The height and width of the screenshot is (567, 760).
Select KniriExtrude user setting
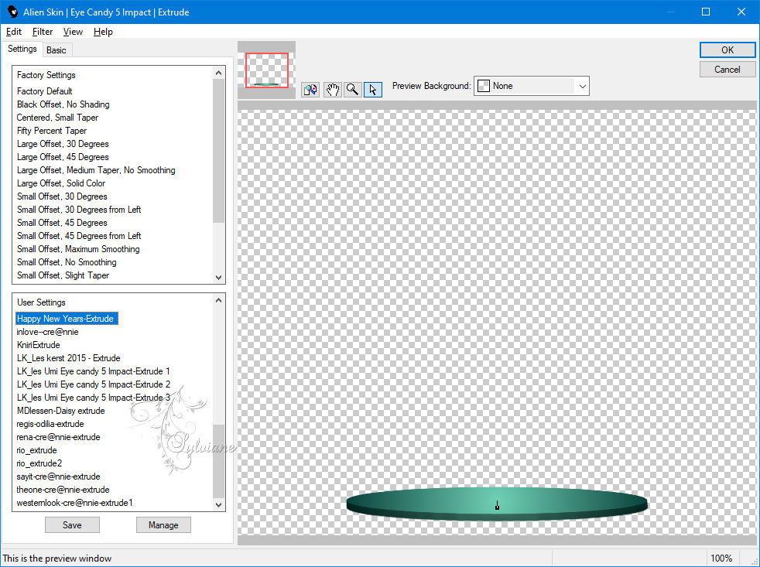[38, 344]
